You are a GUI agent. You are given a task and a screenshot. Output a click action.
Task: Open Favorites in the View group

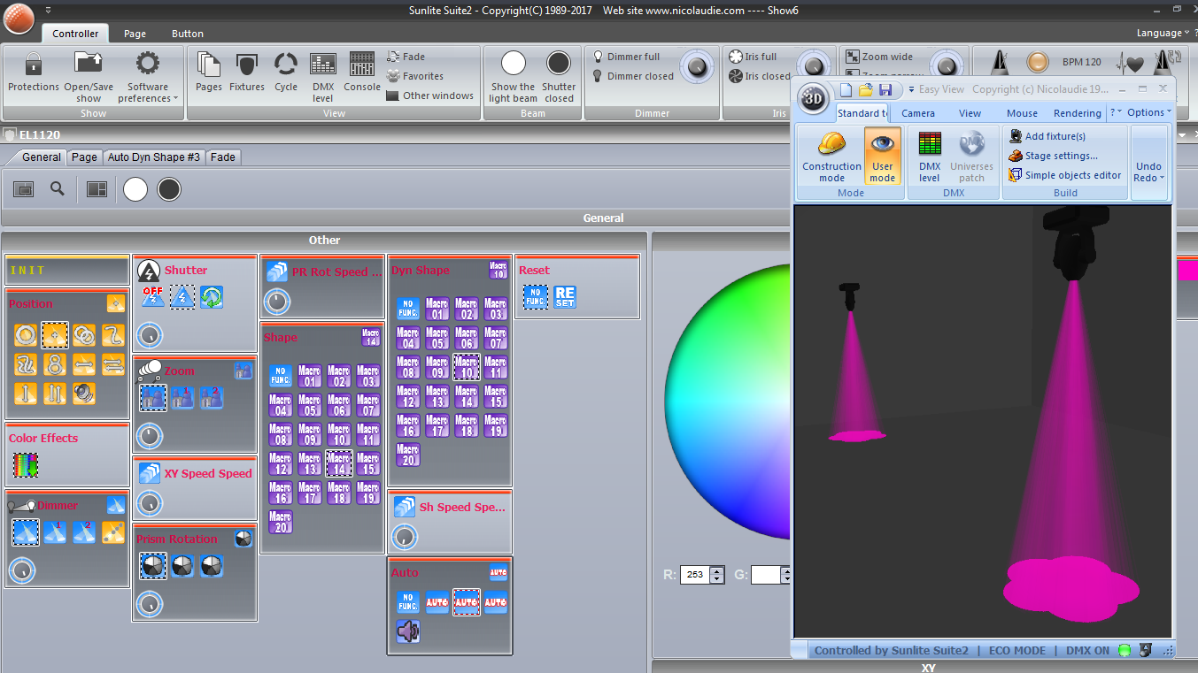tap(415, 76)
